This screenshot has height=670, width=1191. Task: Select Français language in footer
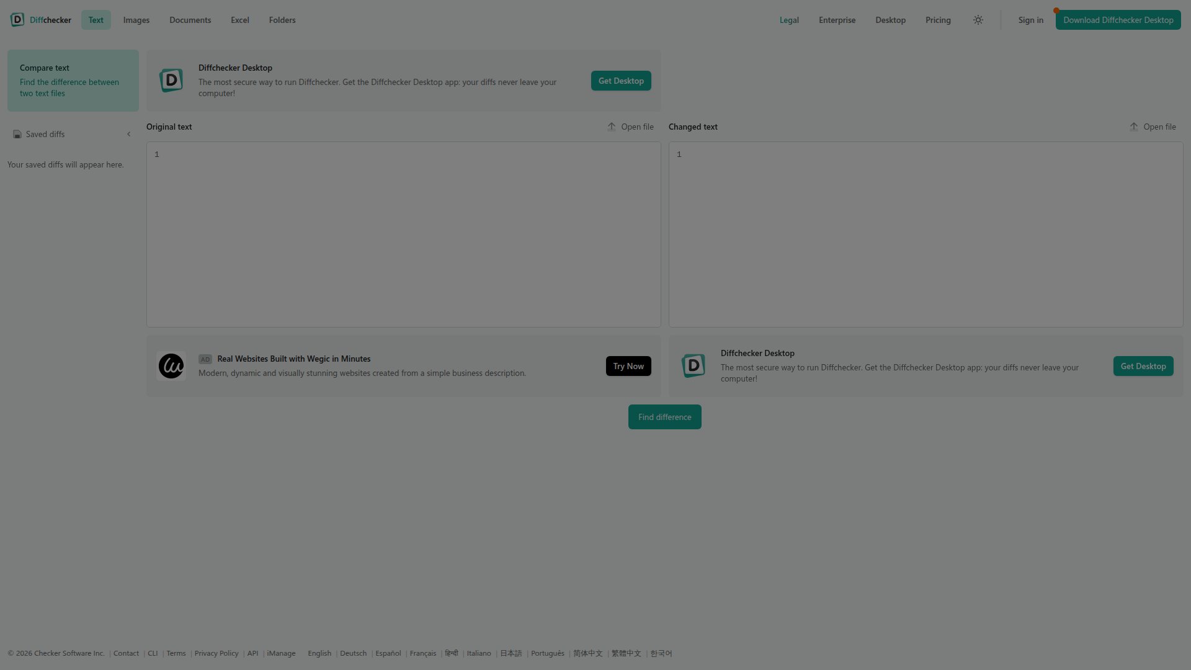pyautogui.click(x=423, y=653)
